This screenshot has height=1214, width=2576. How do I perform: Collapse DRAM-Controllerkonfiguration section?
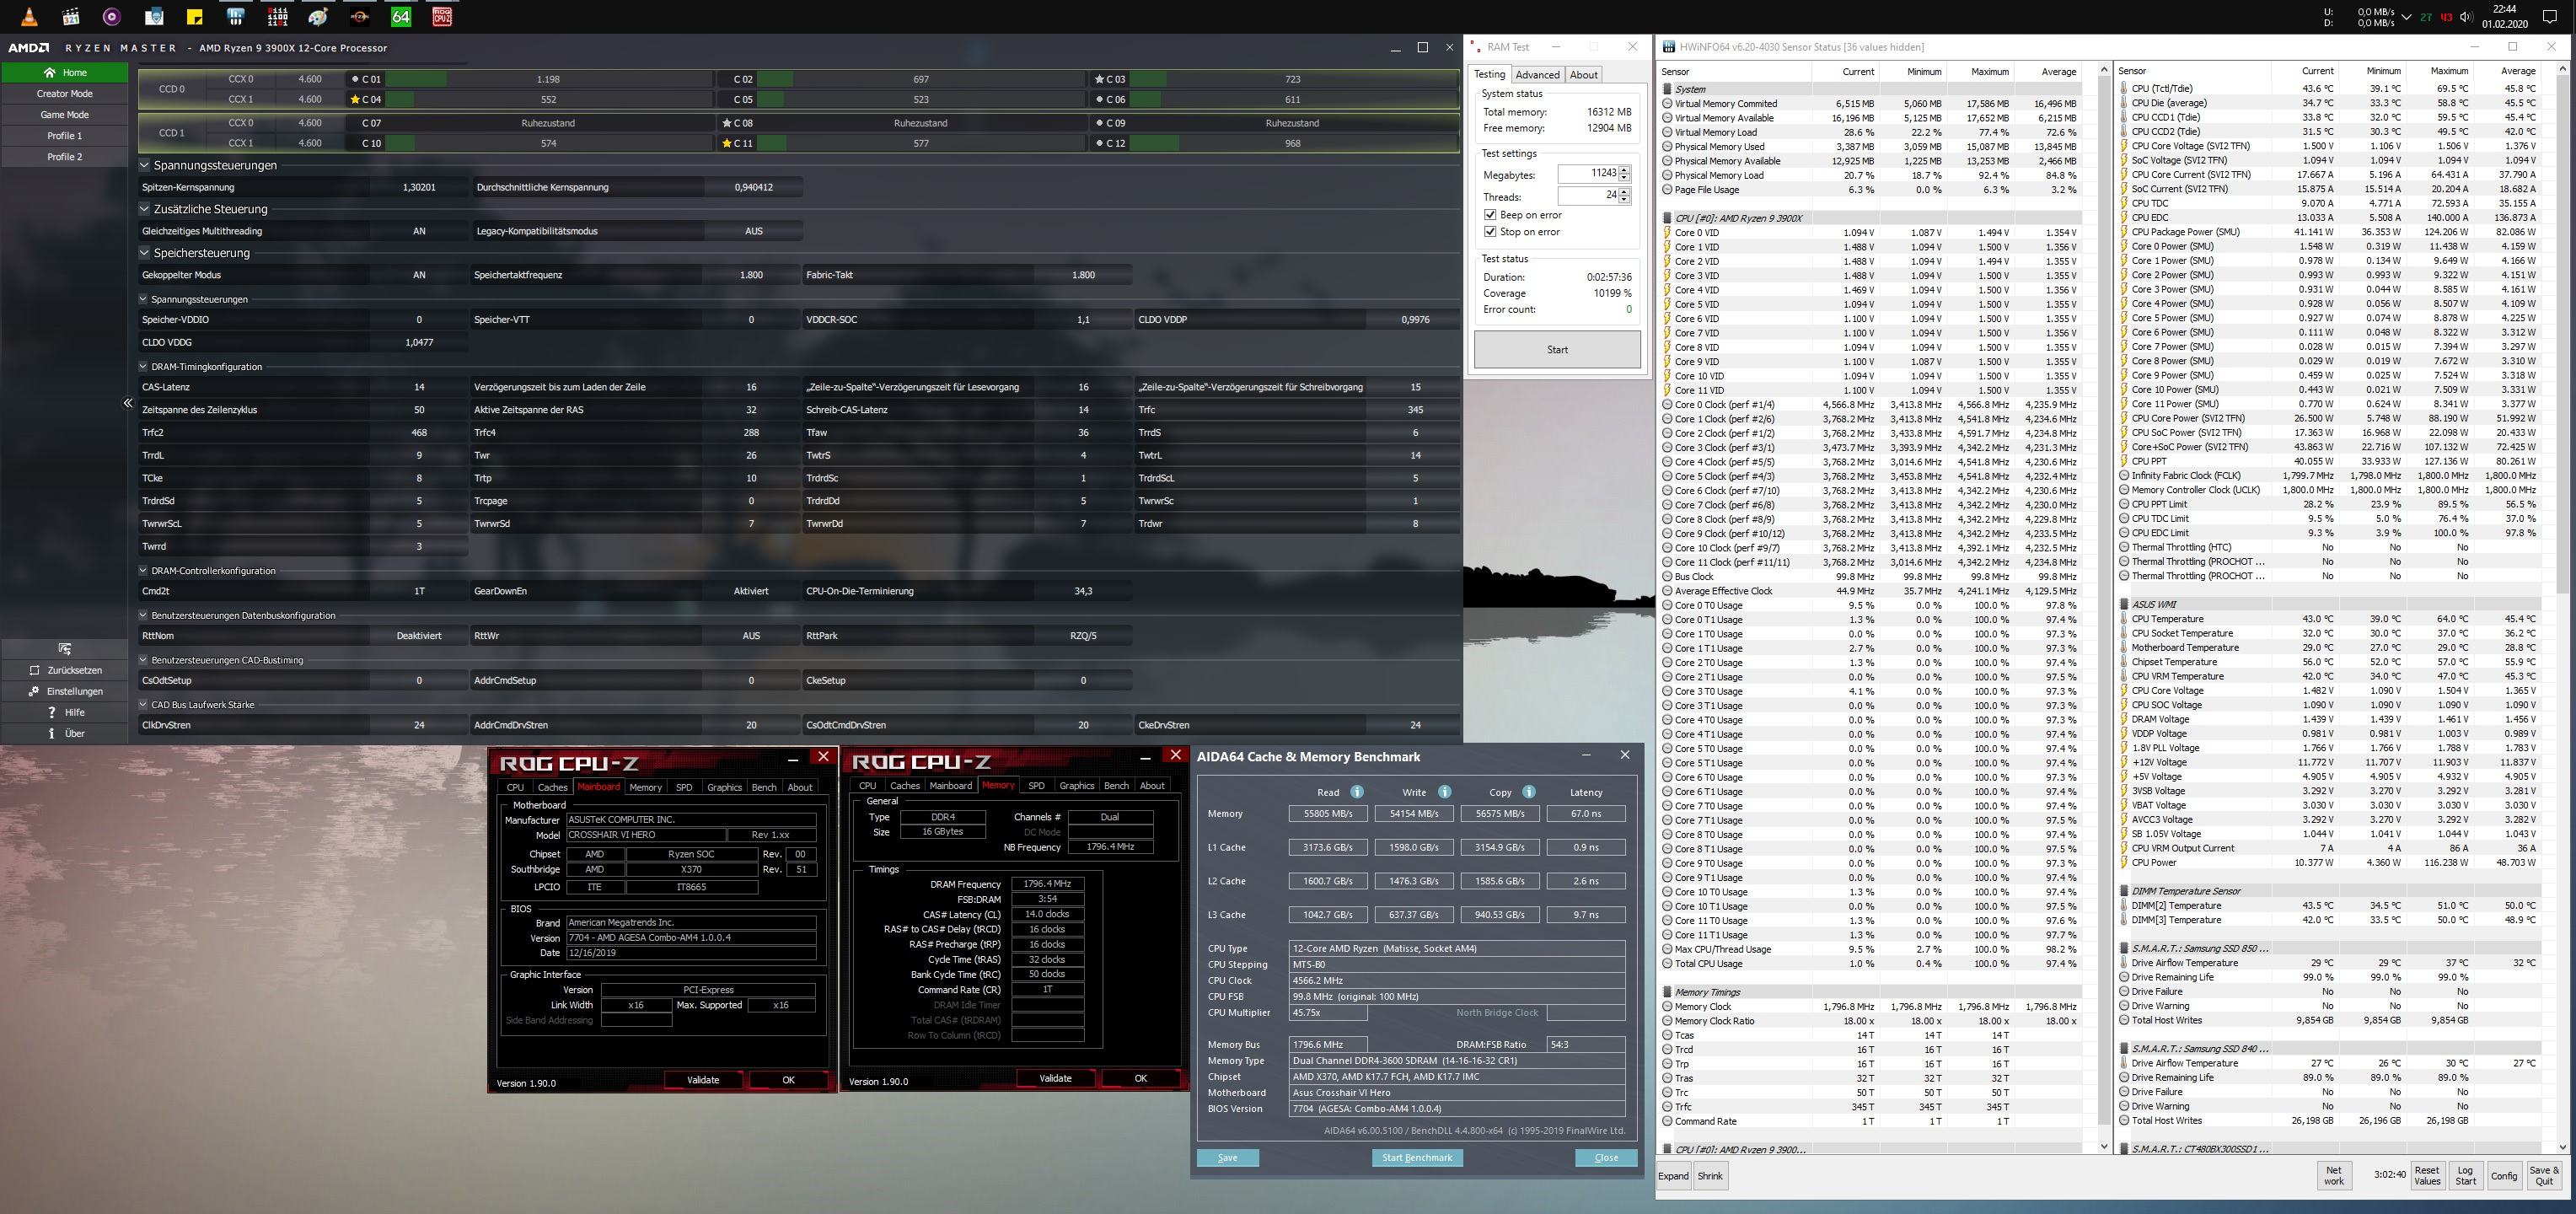pyautogui.click(x=144, y=570)
